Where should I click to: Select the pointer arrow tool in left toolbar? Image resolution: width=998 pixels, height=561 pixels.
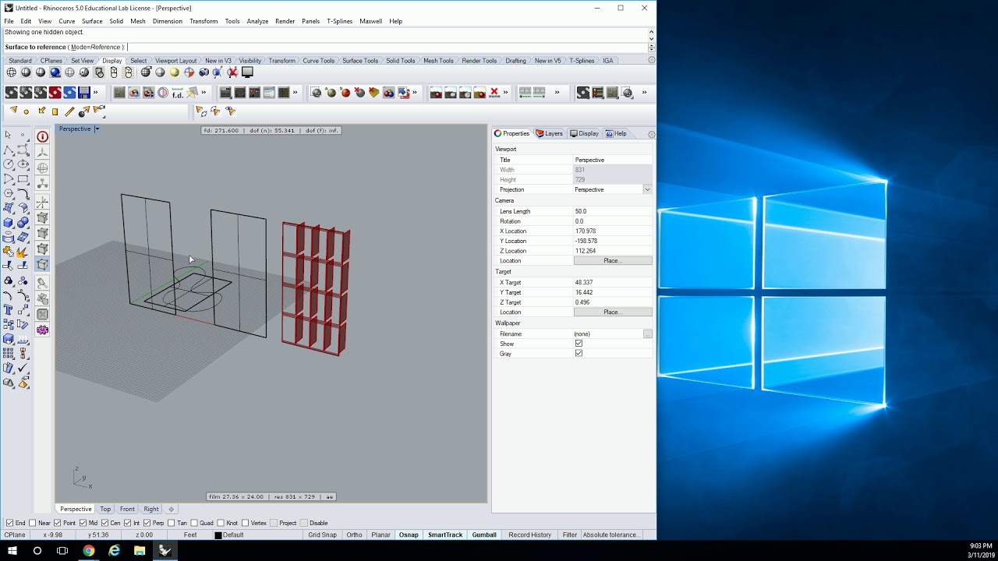click(9, 135)
